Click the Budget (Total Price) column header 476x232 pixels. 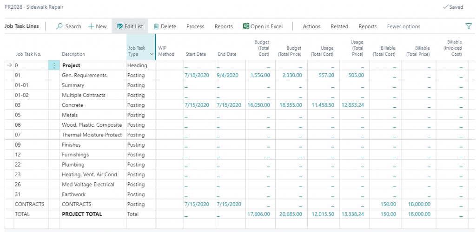pos(290,51)
